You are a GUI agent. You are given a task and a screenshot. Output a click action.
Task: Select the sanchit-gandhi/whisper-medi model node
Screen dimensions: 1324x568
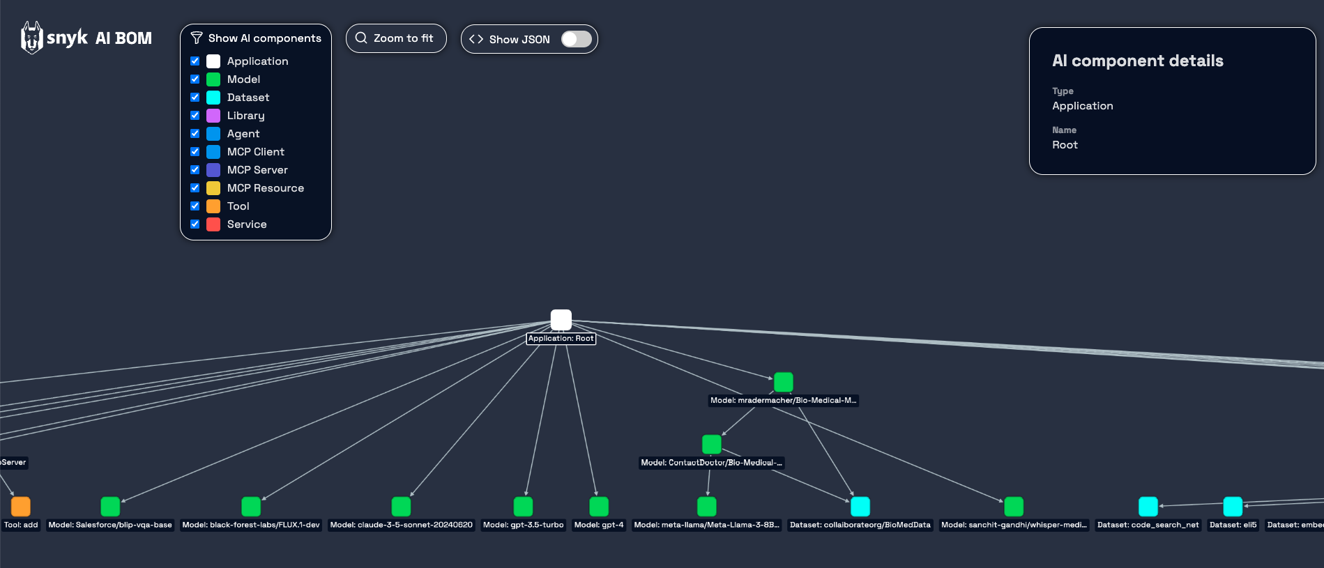click(1014, 507)
